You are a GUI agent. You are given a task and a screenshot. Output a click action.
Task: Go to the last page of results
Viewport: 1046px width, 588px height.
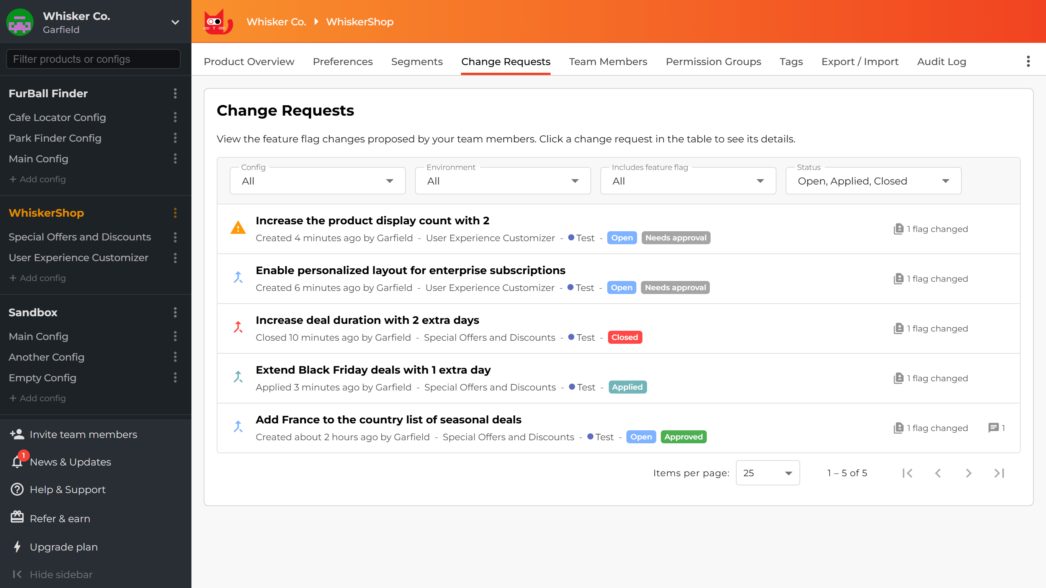[999, 473]
